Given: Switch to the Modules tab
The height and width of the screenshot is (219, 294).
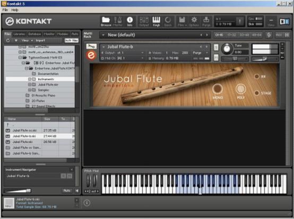Looking at the screenshot, I should pyautogui.click(x=63, y=34).
